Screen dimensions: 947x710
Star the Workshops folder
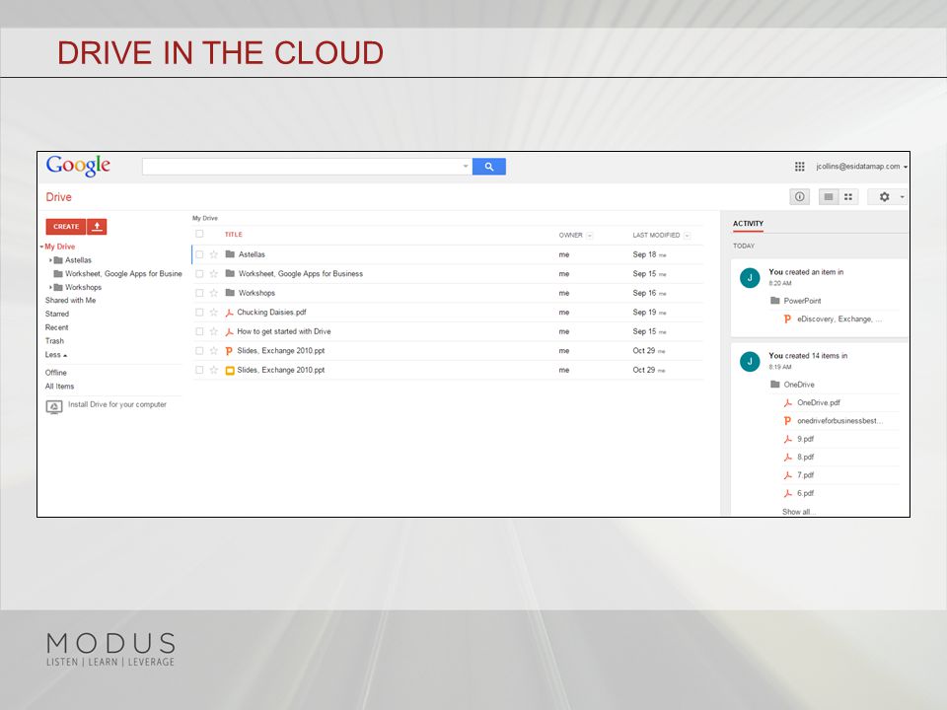point(214,294)
